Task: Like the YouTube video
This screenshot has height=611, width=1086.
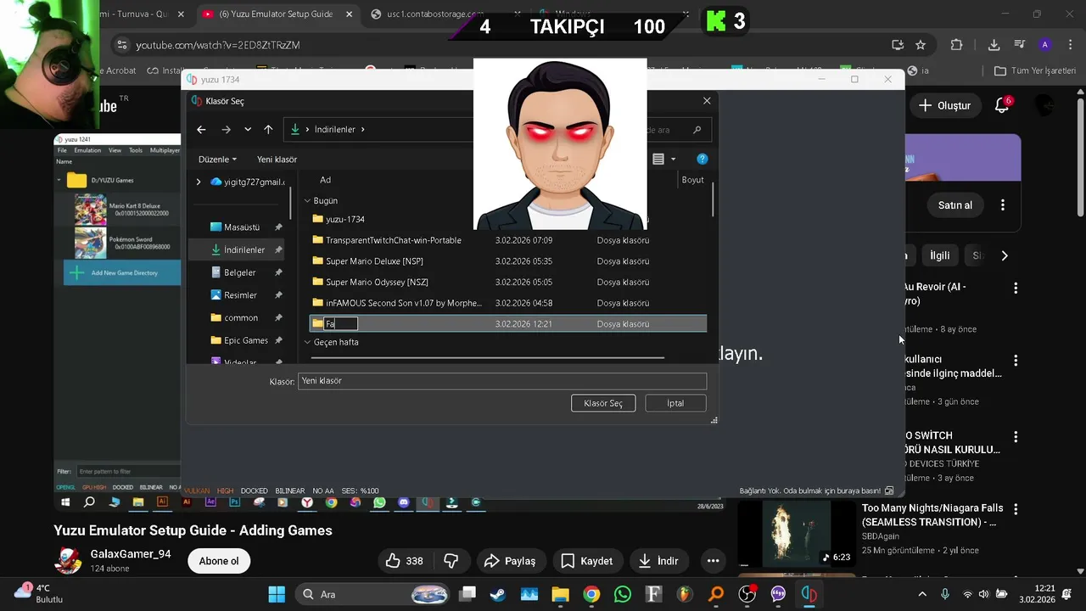Action: pos(405,561)
